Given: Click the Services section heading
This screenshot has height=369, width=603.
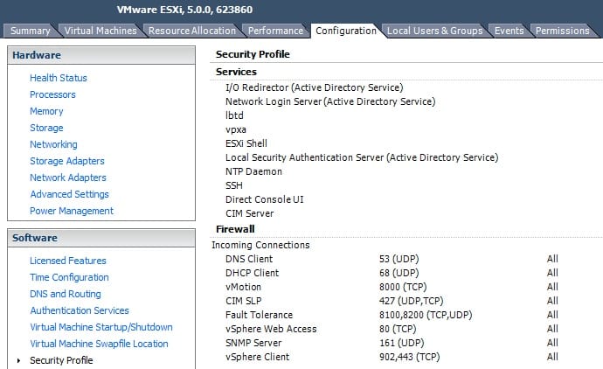Looking at the screenshot, I should pyautogui.click(x=236, y=72).
